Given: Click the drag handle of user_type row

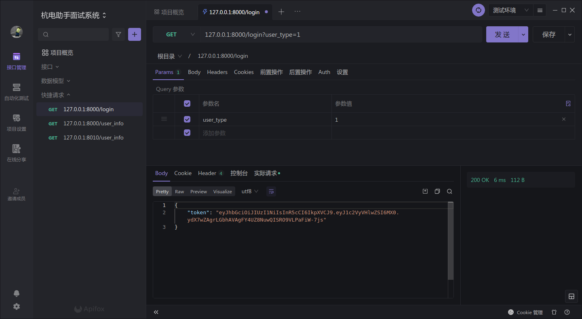Looking at the screenshot, I should tap(164, 119).
